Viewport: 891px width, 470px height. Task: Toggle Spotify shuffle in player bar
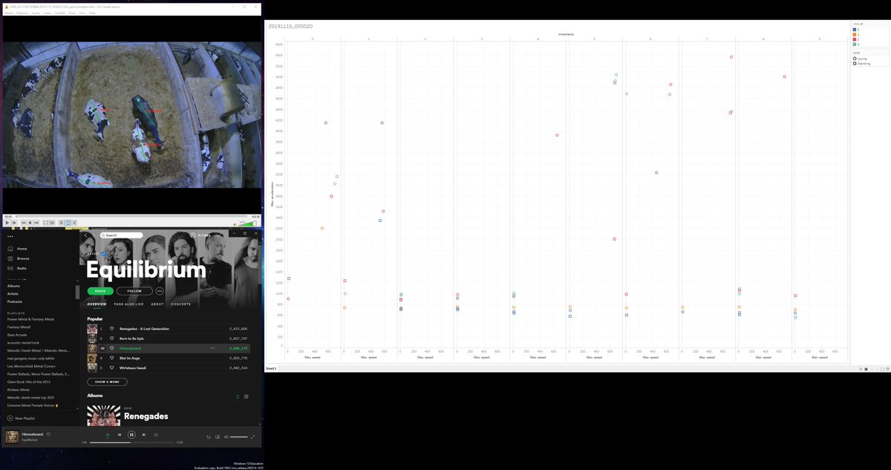tap(108, 434)
